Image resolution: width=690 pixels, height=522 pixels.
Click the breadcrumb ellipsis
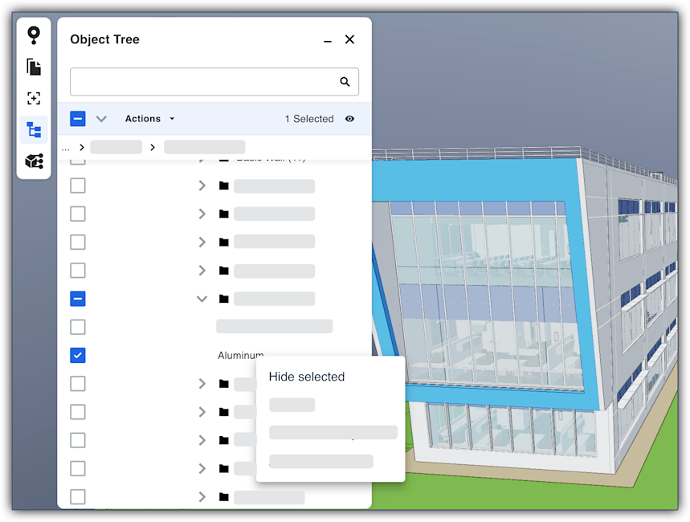[x=66, y=149]
